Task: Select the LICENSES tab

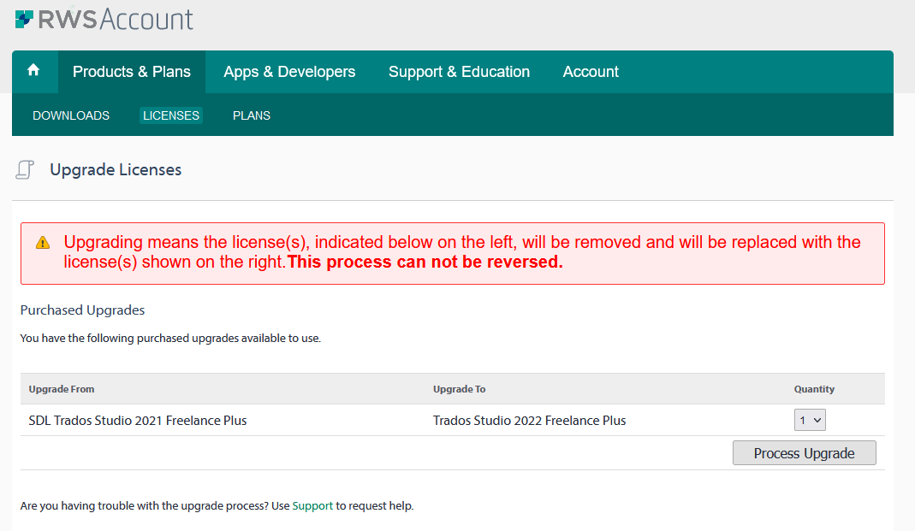Action: pyautogui.click(x=170, y=115)
